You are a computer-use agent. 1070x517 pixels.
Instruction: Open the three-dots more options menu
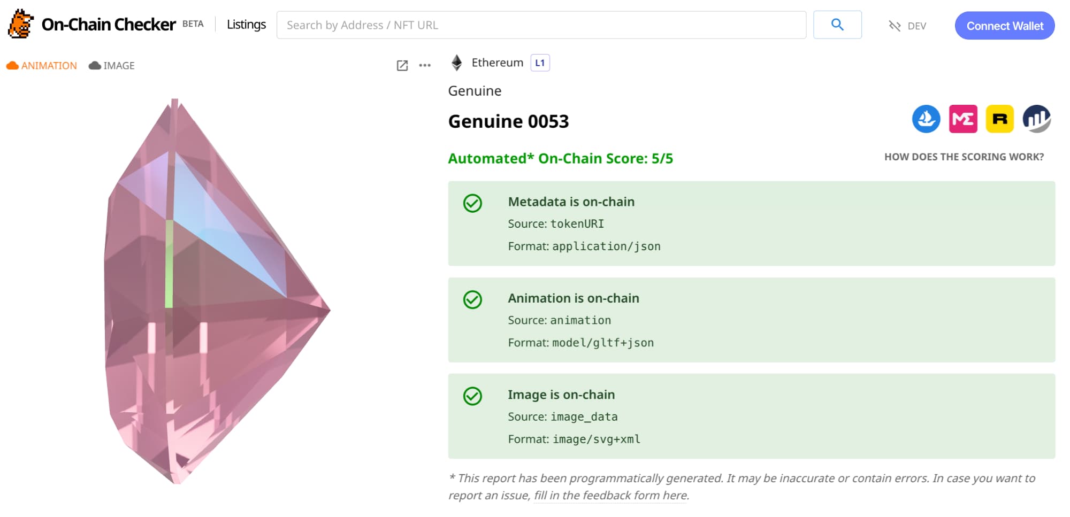point(425,66)
